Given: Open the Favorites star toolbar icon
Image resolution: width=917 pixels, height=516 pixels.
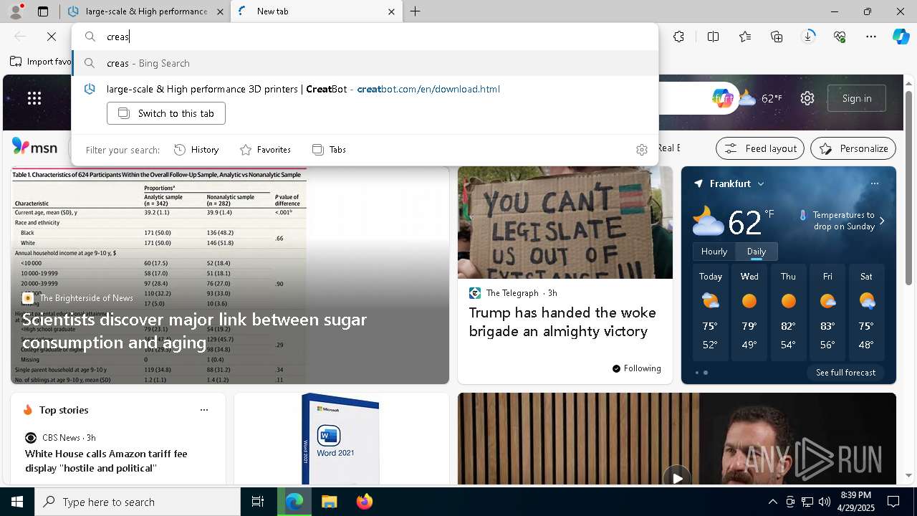Looking at the screenshot, I should tap(745, 37).
